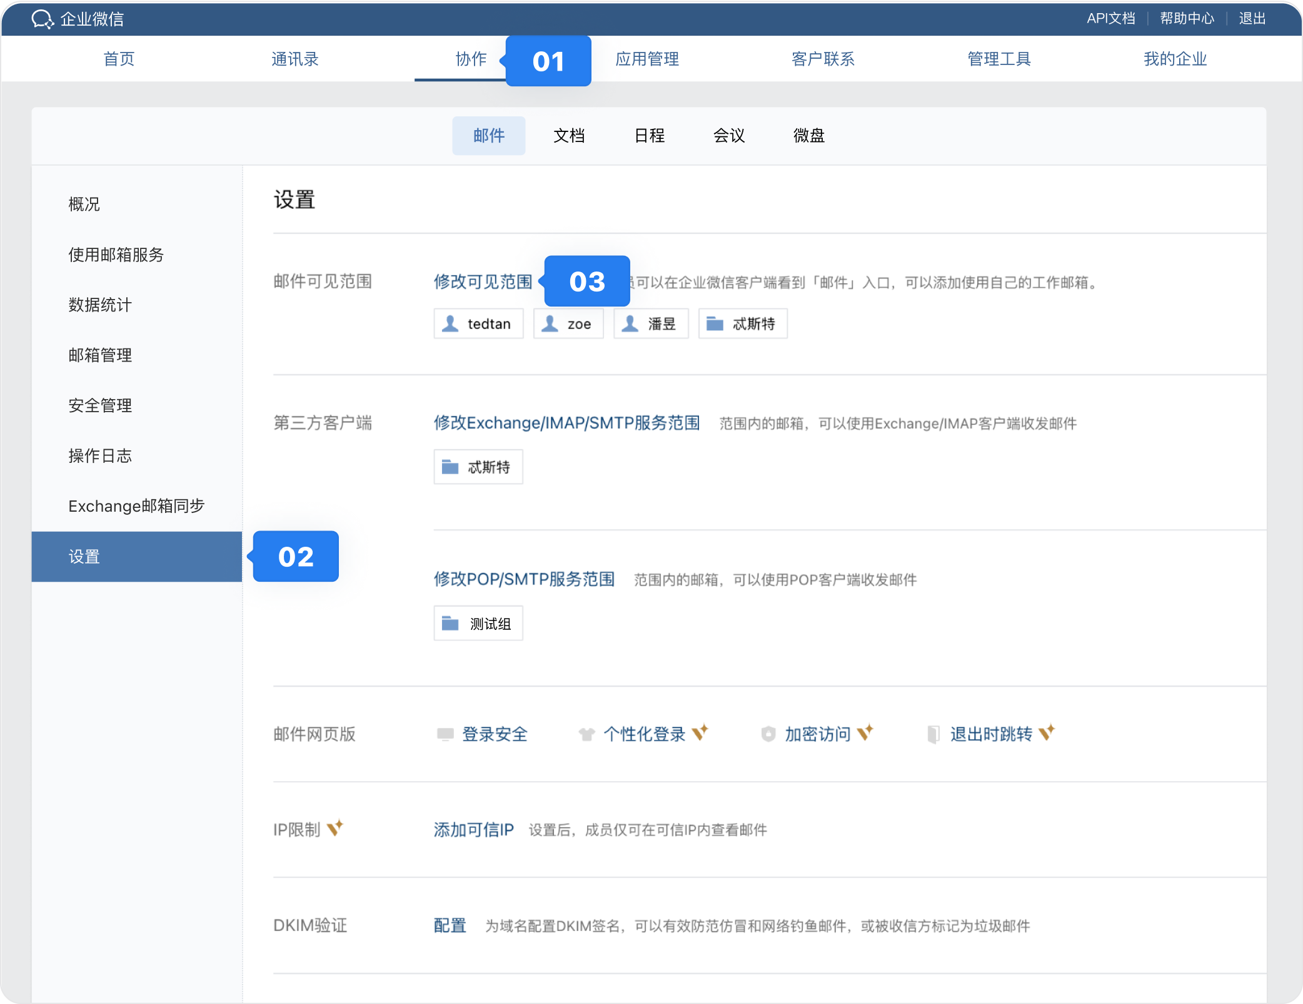Click the 潘昱 member avatar icon

coord(630,323)
